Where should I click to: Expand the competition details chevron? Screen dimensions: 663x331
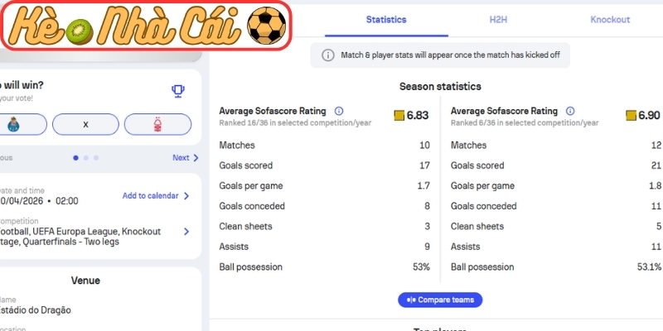tap(186, 232)
